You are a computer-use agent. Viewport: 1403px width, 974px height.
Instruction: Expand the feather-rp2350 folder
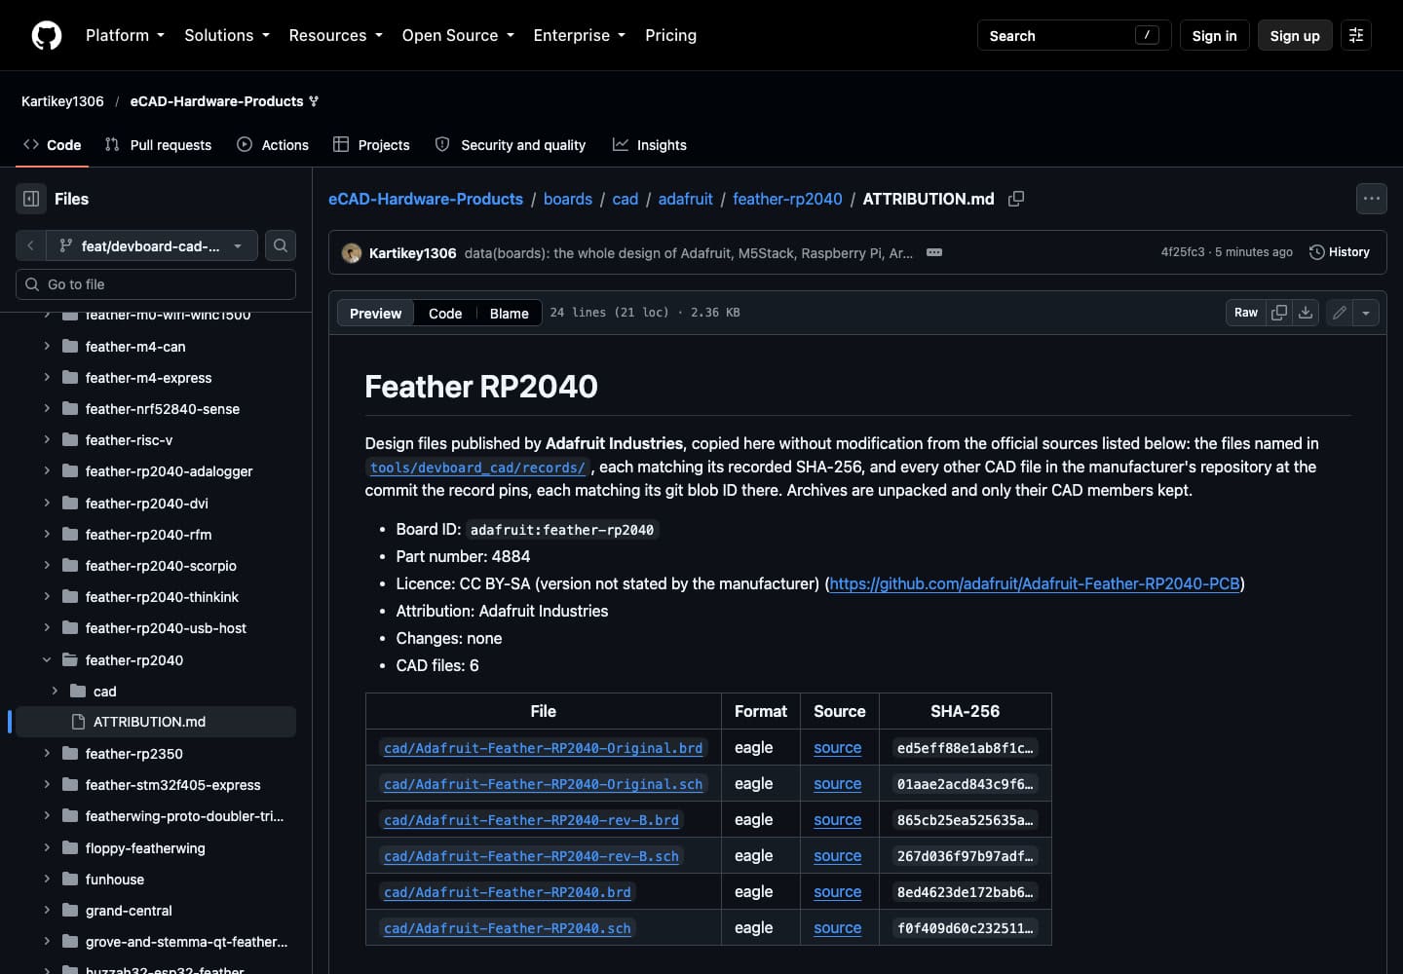(47, 753)
